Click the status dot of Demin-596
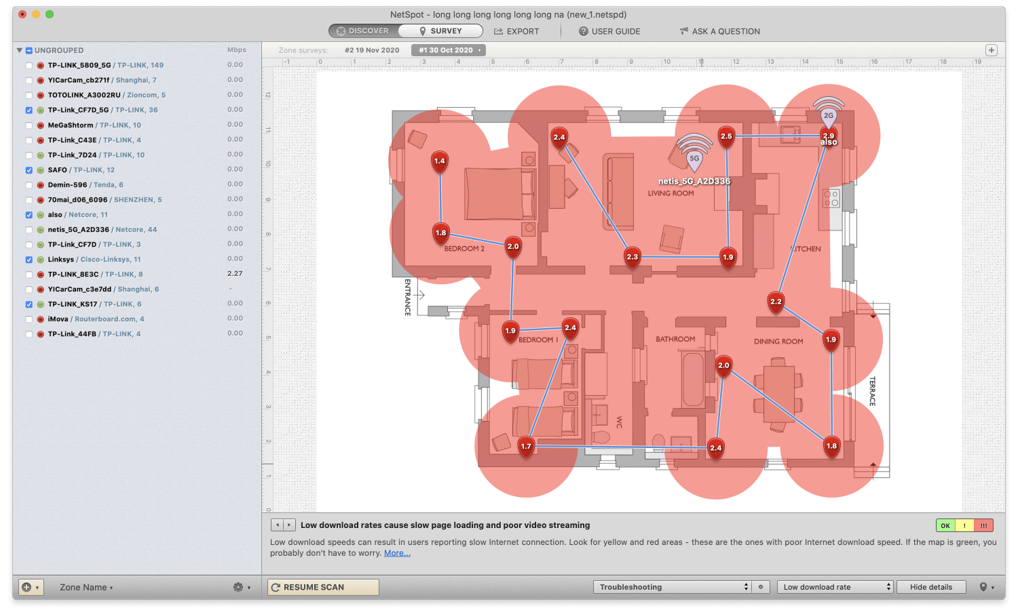Image resolution: width=1018 pixels, height=610 pixels. click(x=41, y=185)
